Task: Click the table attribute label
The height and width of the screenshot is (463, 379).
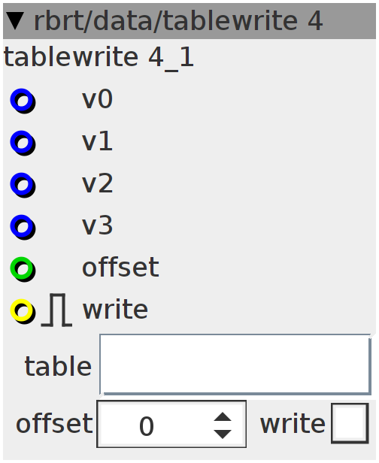Action: (58, 366)
